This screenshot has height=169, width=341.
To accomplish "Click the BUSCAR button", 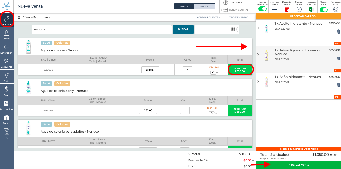I will point(183,29).
